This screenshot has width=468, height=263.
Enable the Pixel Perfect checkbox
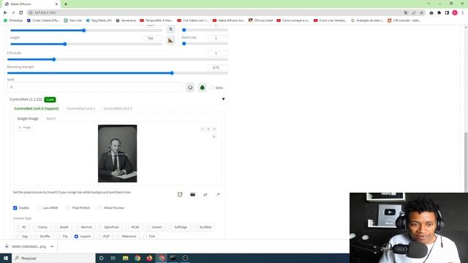(x=68, y=207)
